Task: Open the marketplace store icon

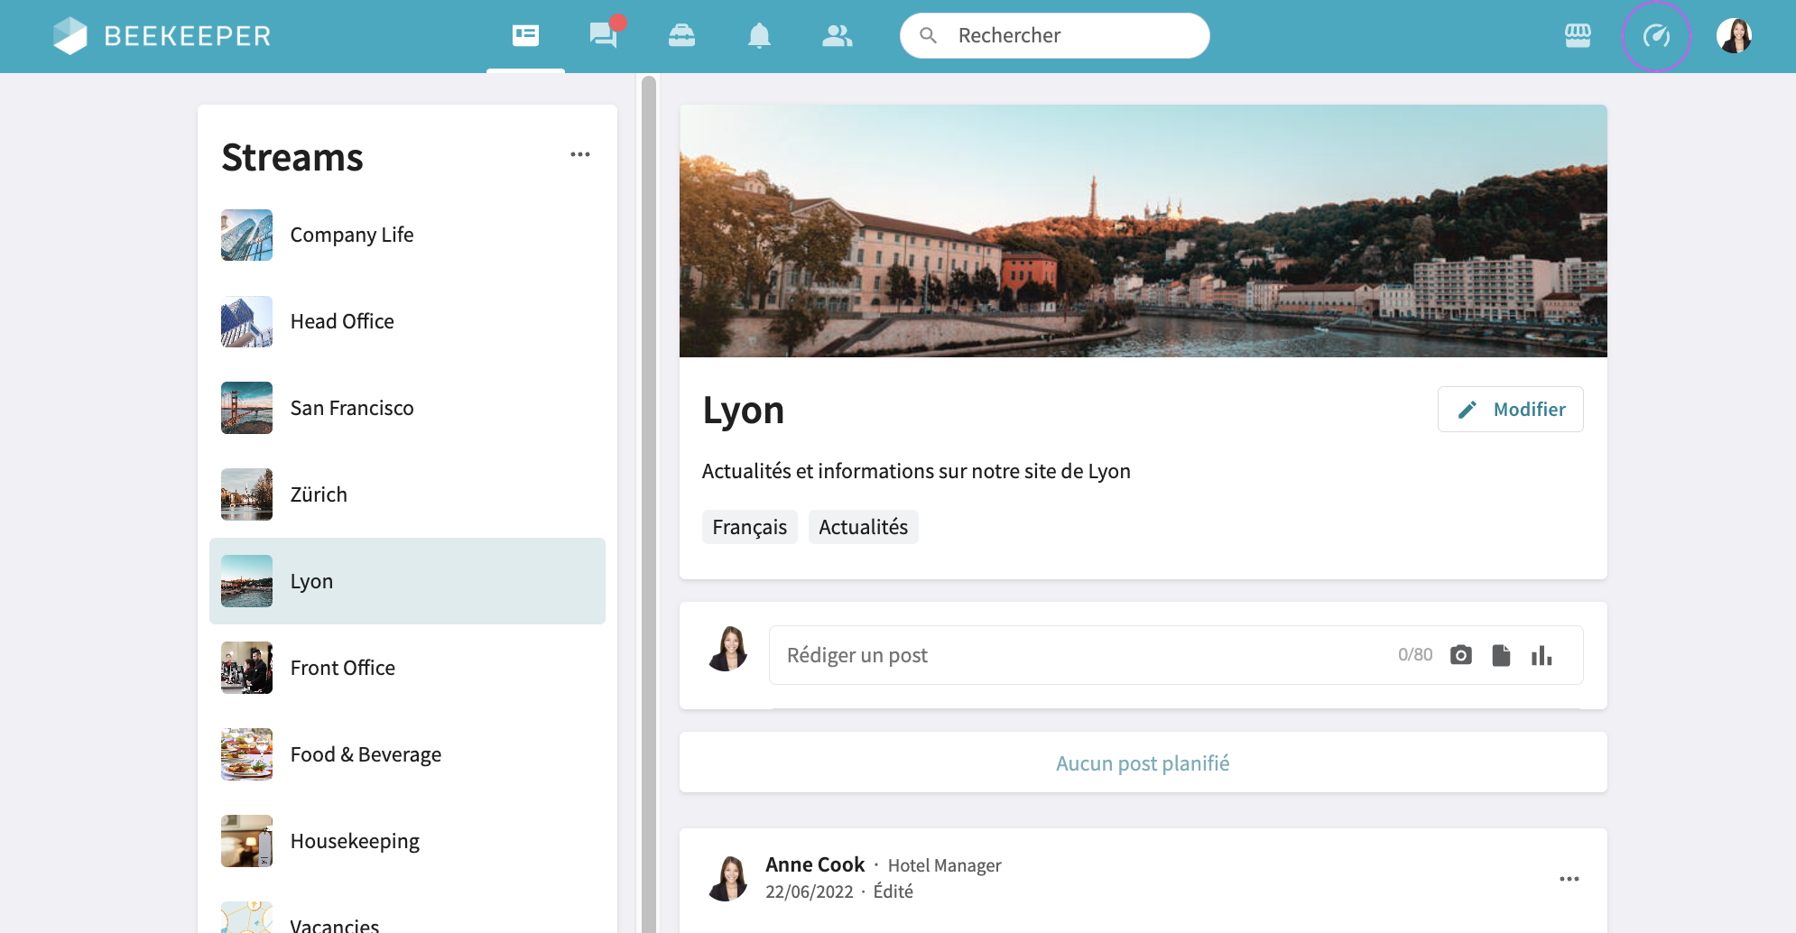Action: (x=1578, y=36)
